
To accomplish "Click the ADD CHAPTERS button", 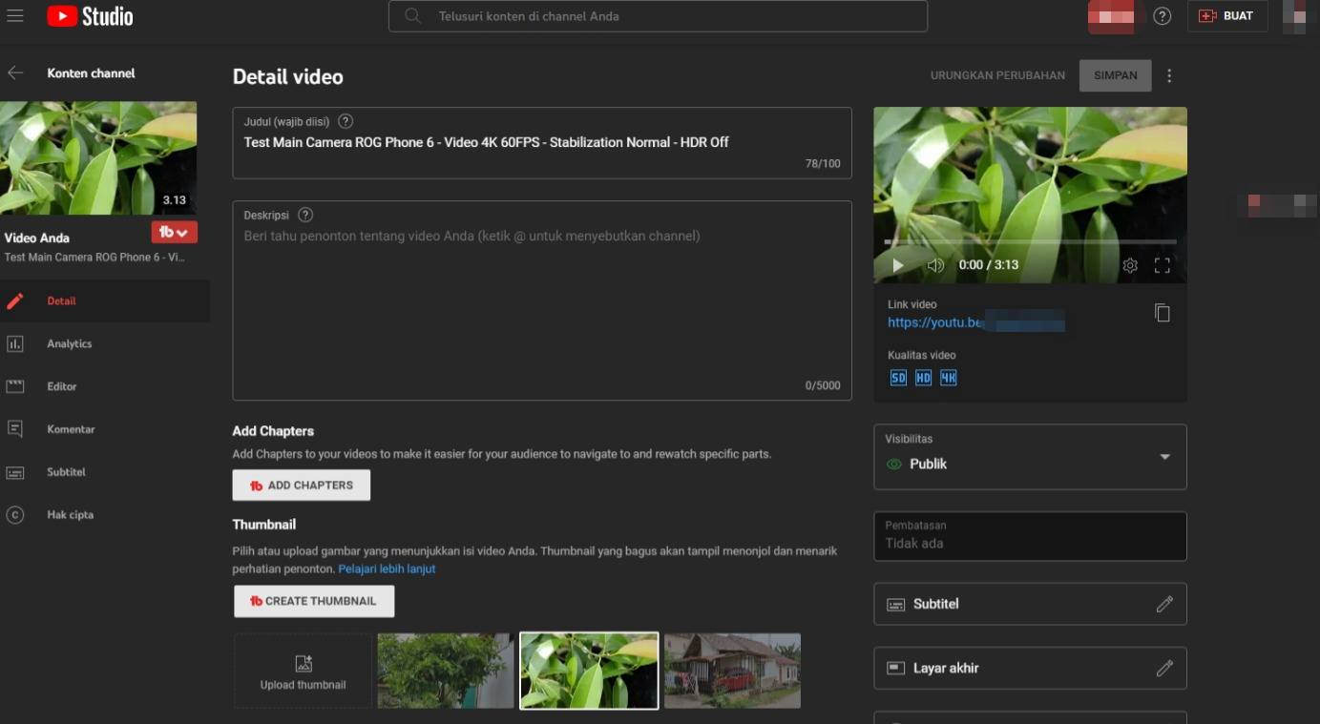I will tap(302, 486).
